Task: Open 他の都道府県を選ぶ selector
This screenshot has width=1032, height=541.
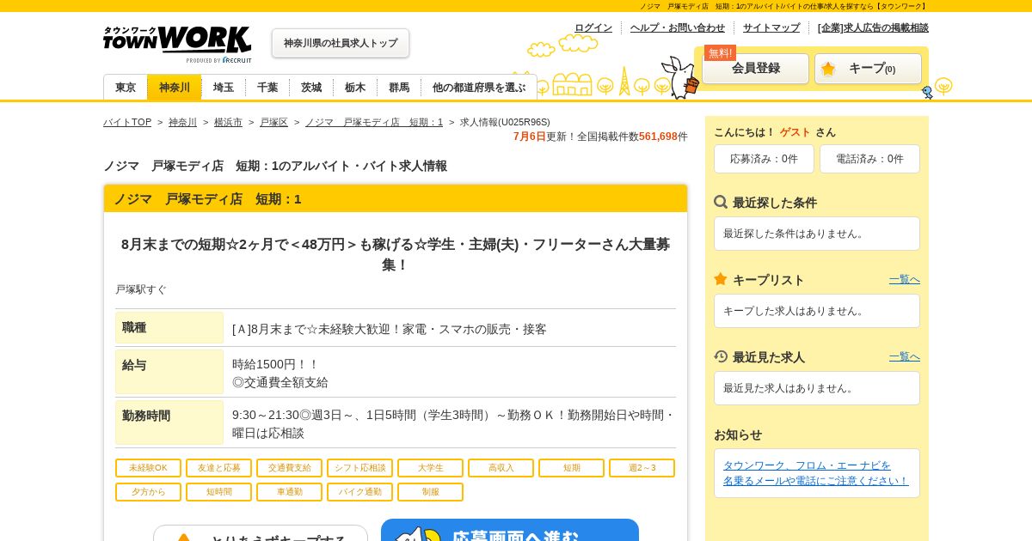Action: click(479, 88)
